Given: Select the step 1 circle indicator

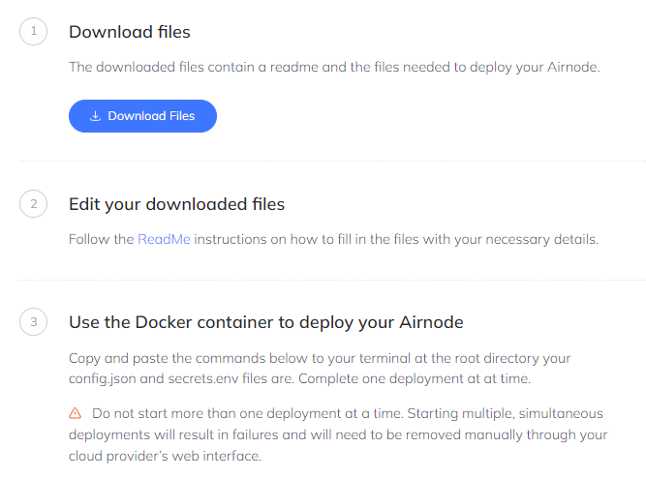Looking at the screenshot, I should click(x=33, y=32).
